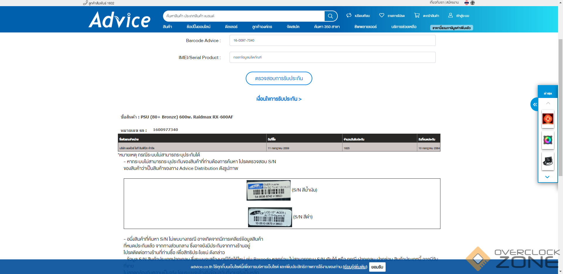Open the red fan product thumbnail
The image size is (563, 274).
click(x=547, y=119)
